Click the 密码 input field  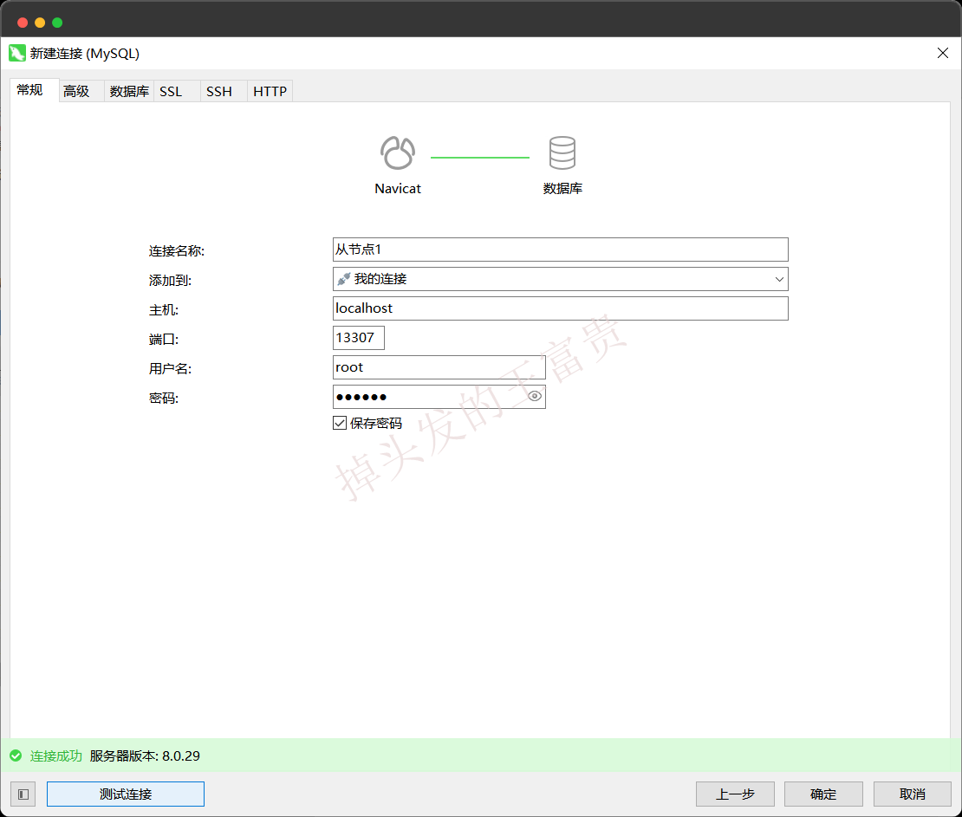coord(439,397)
